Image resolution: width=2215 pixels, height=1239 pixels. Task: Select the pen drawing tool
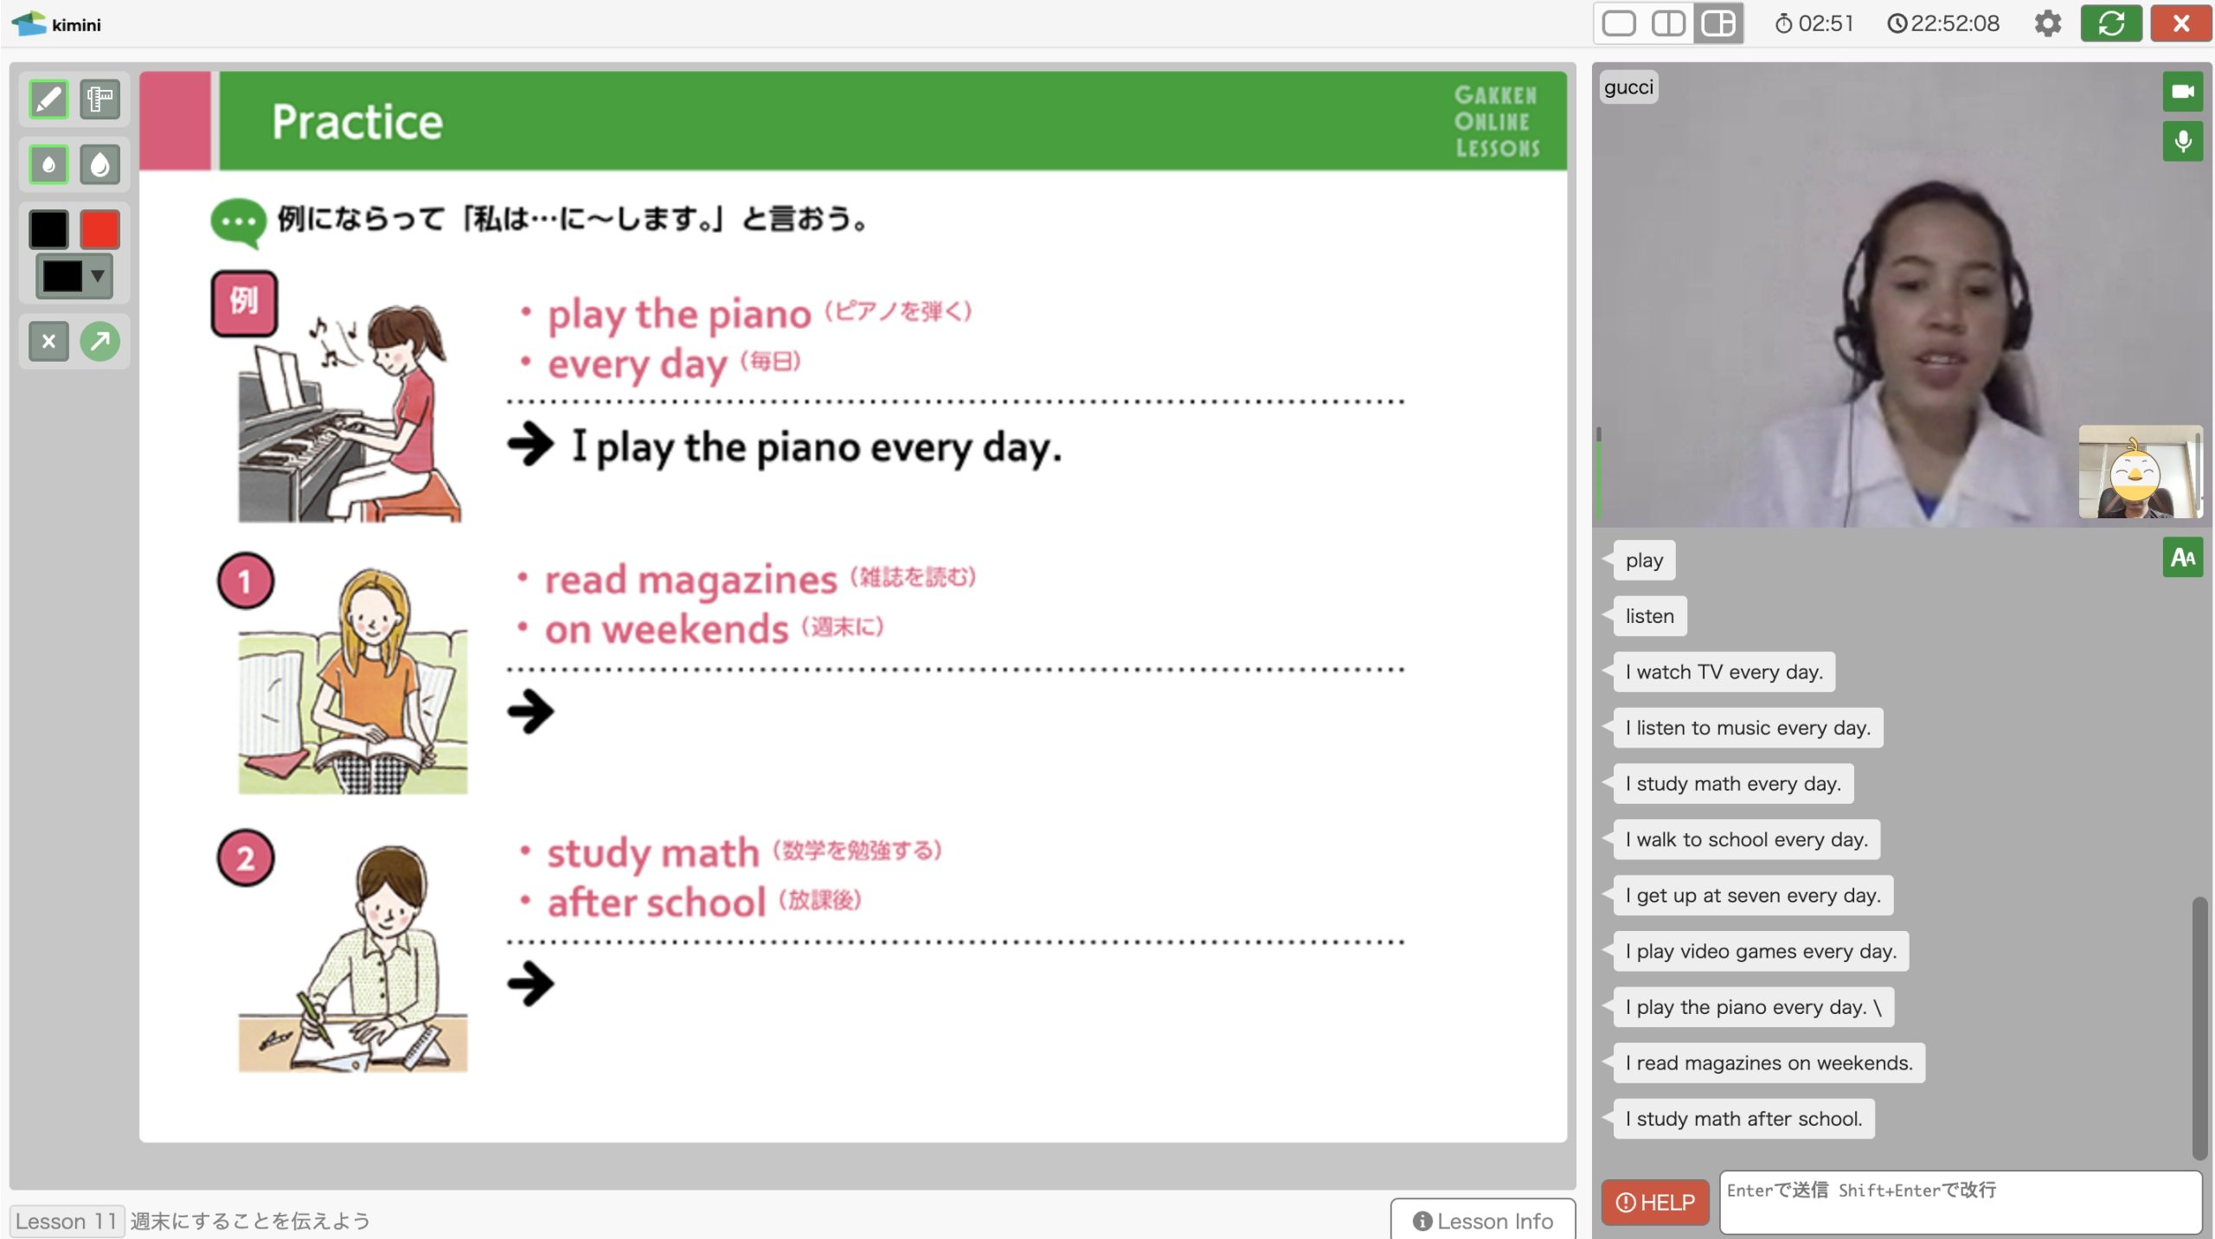(x=48, y=100)
